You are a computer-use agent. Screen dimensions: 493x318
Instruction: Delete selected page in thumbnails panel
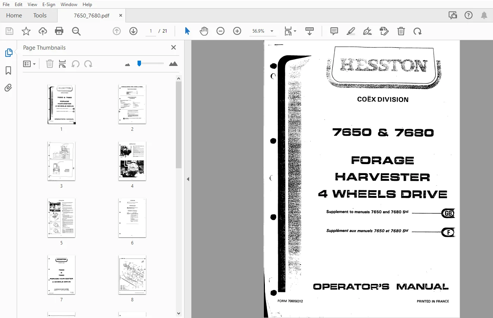pos(50,64)
